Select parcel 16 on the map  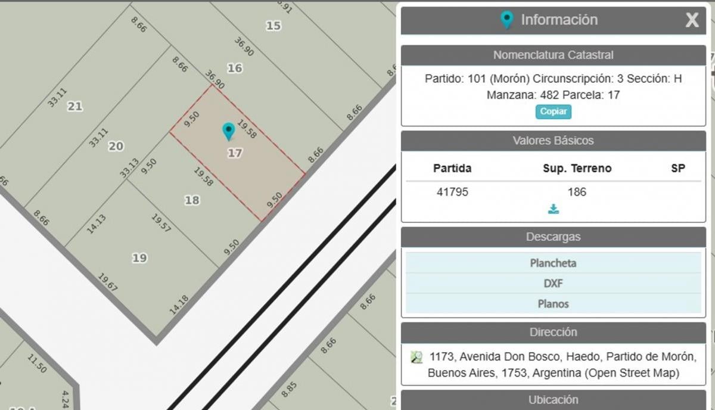click(x=235, y=68)
